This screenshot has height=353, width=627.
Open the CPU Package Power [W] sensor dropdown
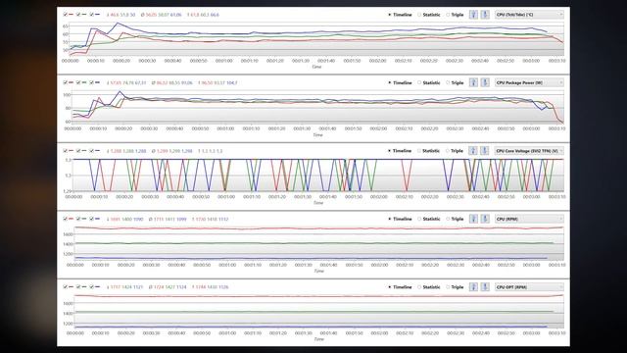tap(529, 82)
